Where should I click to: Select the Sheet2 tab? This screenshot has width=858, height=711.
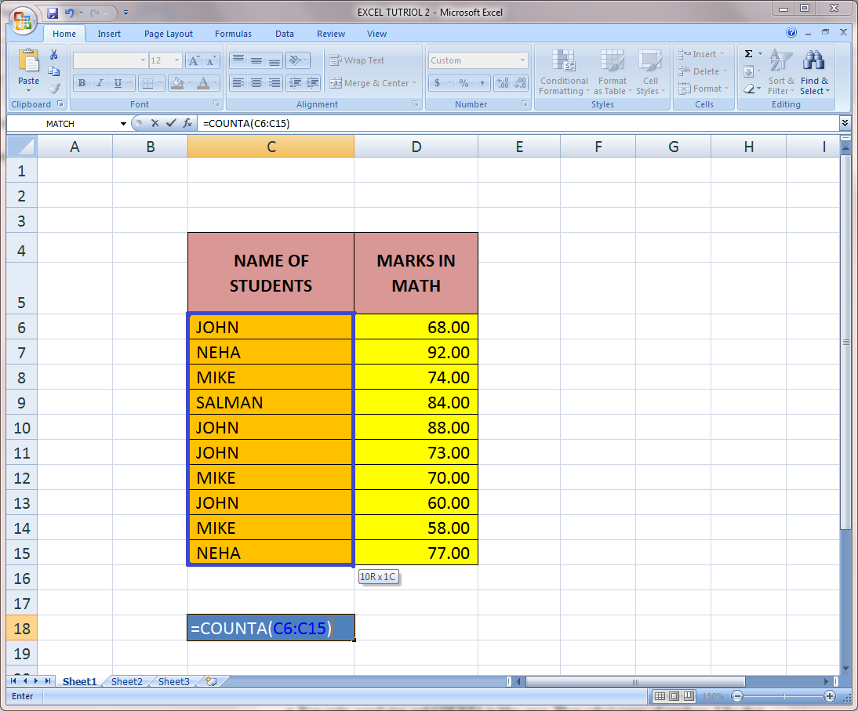pos(126,681)
